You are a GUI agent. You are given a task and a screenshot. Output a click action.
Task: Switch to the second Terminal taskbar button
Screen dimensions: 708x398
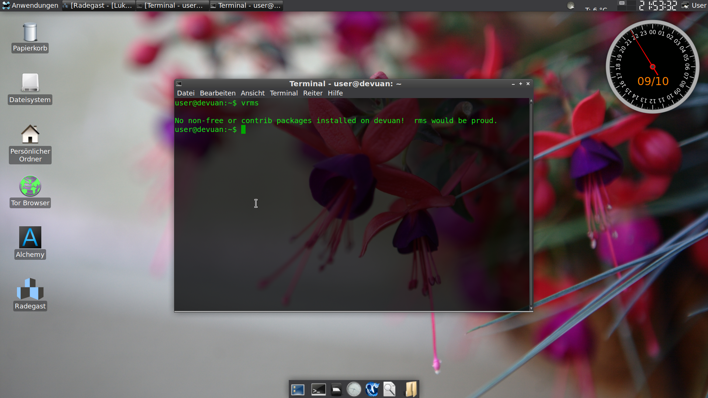pyautogui.click(x=246, y=5)
